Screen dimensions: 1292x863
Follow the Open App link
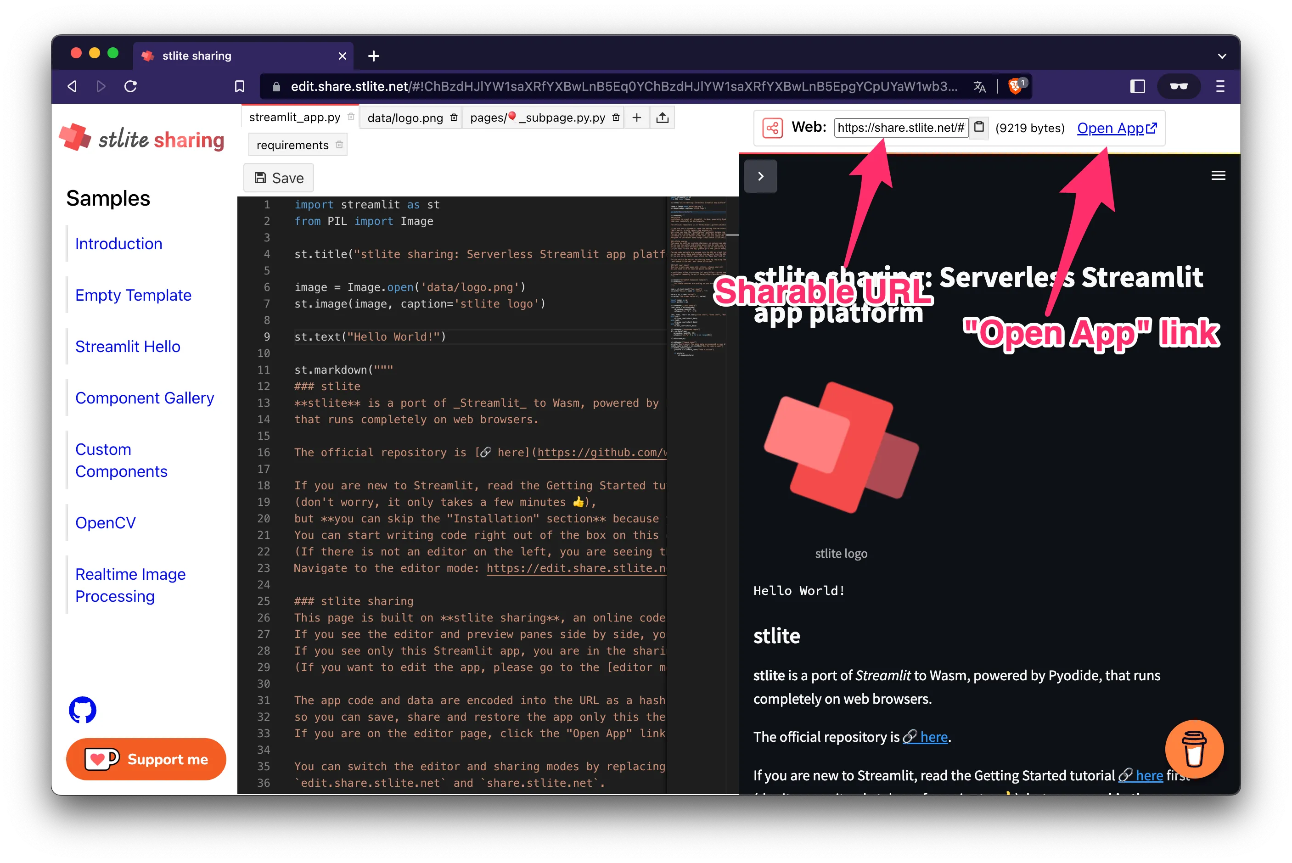click(1115, 128)
